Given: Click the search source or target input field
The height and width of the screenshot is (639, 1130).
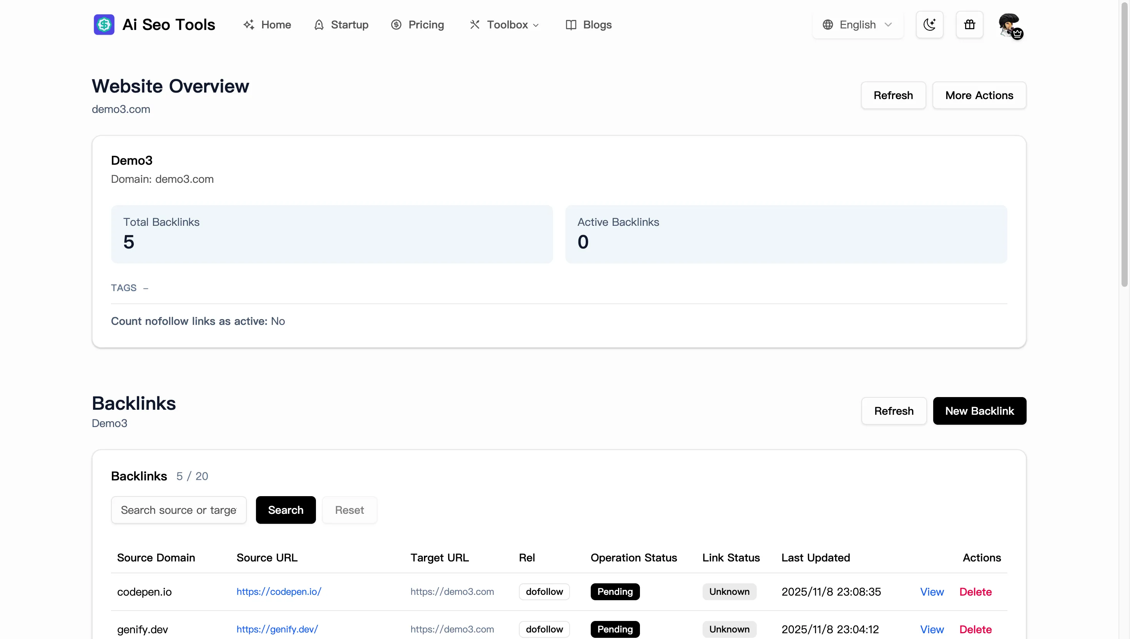Looking at the screenshot, I should point(178,510).
